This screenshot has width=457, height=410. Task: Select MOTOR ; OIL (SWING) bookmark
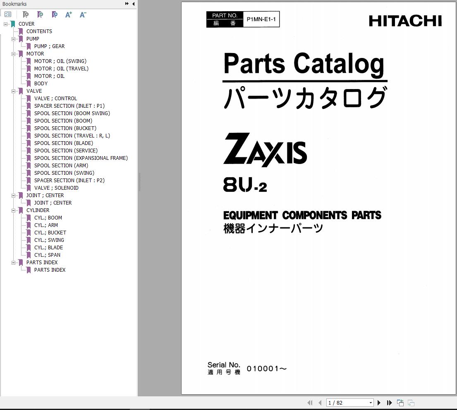(60, 61)
